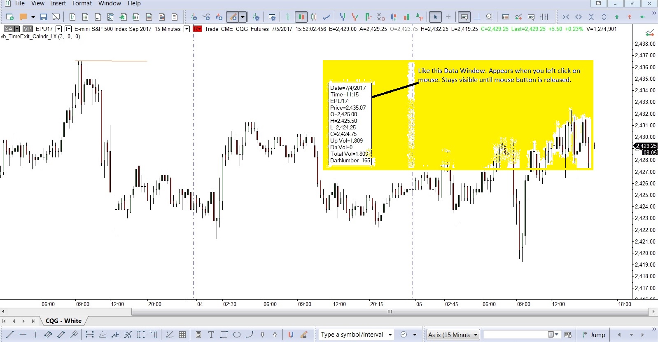Open the symbol/interval command line dropdown

pos(390,335)
